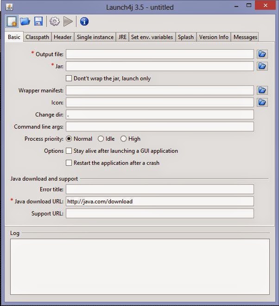This screenshot has width=279, height=306.
Task: Open the Single instance tab
Action: (95, 37)
